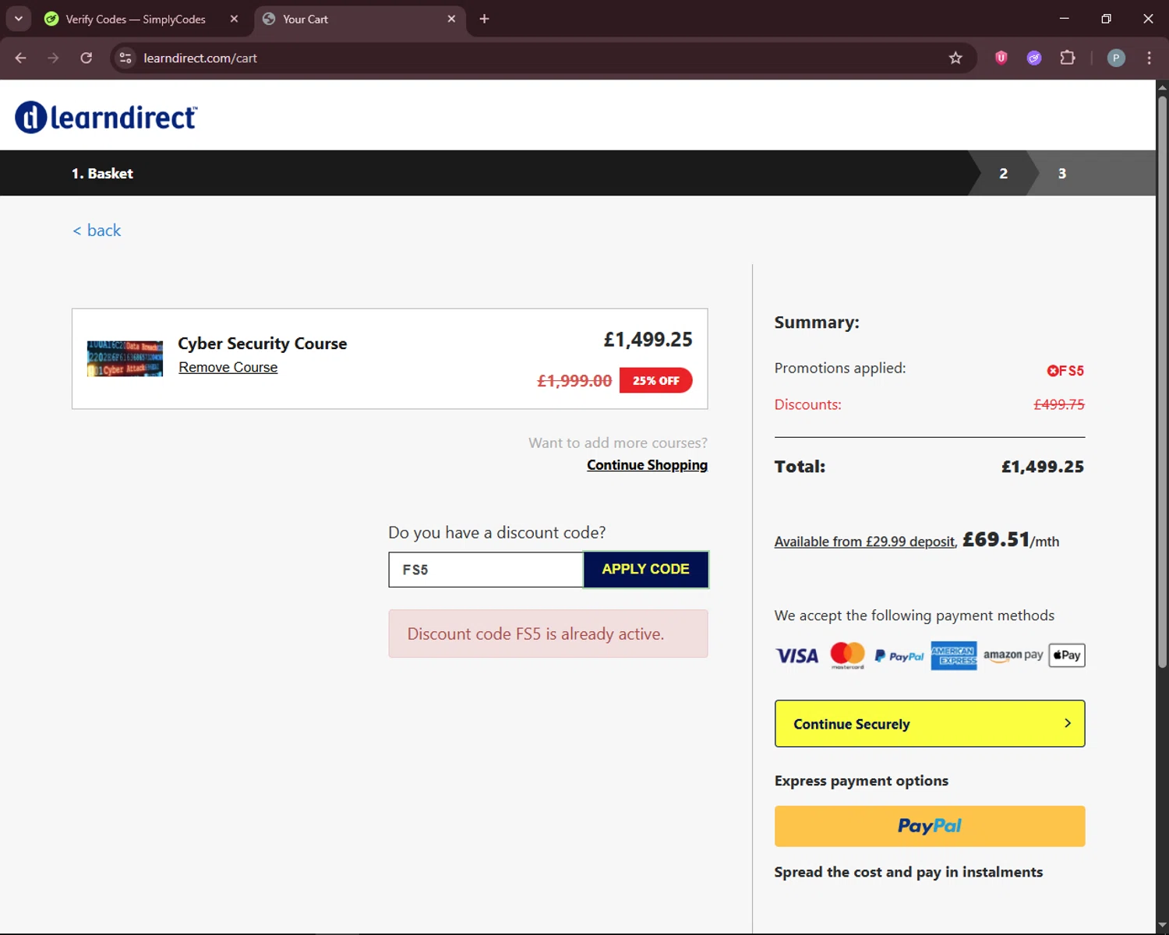The image size is (1169, 935).
Task: Click Remove Course link
Action: (x=228, y=367)
